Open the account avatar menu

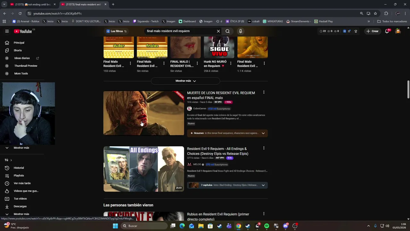click(x=398, y=31)
